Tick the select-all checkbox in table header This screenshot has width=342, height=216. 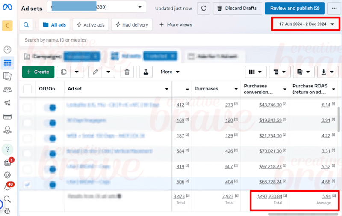pos(27,89)
